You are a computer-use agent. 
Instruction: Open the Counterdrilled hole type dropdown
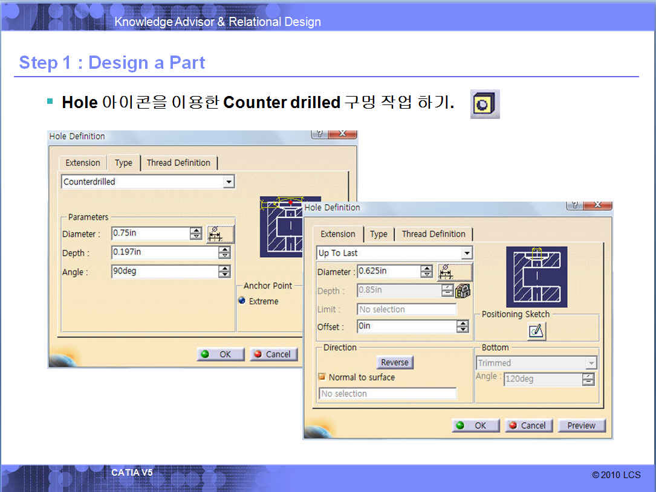pyautogui.click(x=228, y=182)
